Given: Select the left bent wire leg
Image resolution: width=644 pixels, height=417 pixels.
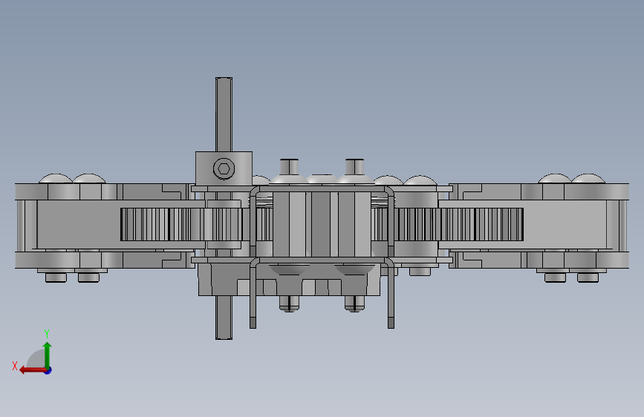Looking at the screenshot, I should click(x=253, y=295).
